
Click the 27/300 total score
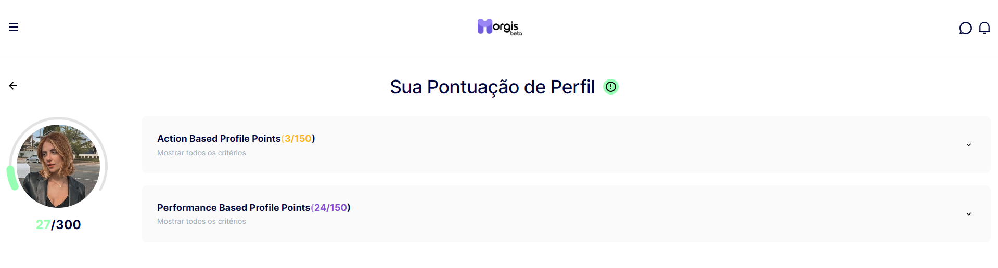pos(58,224)
